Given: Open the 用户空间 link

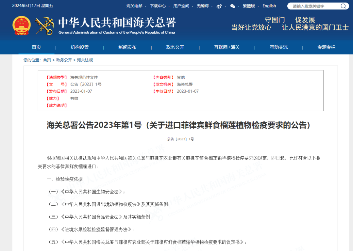Looking at the screenshot, I should 181,6.
